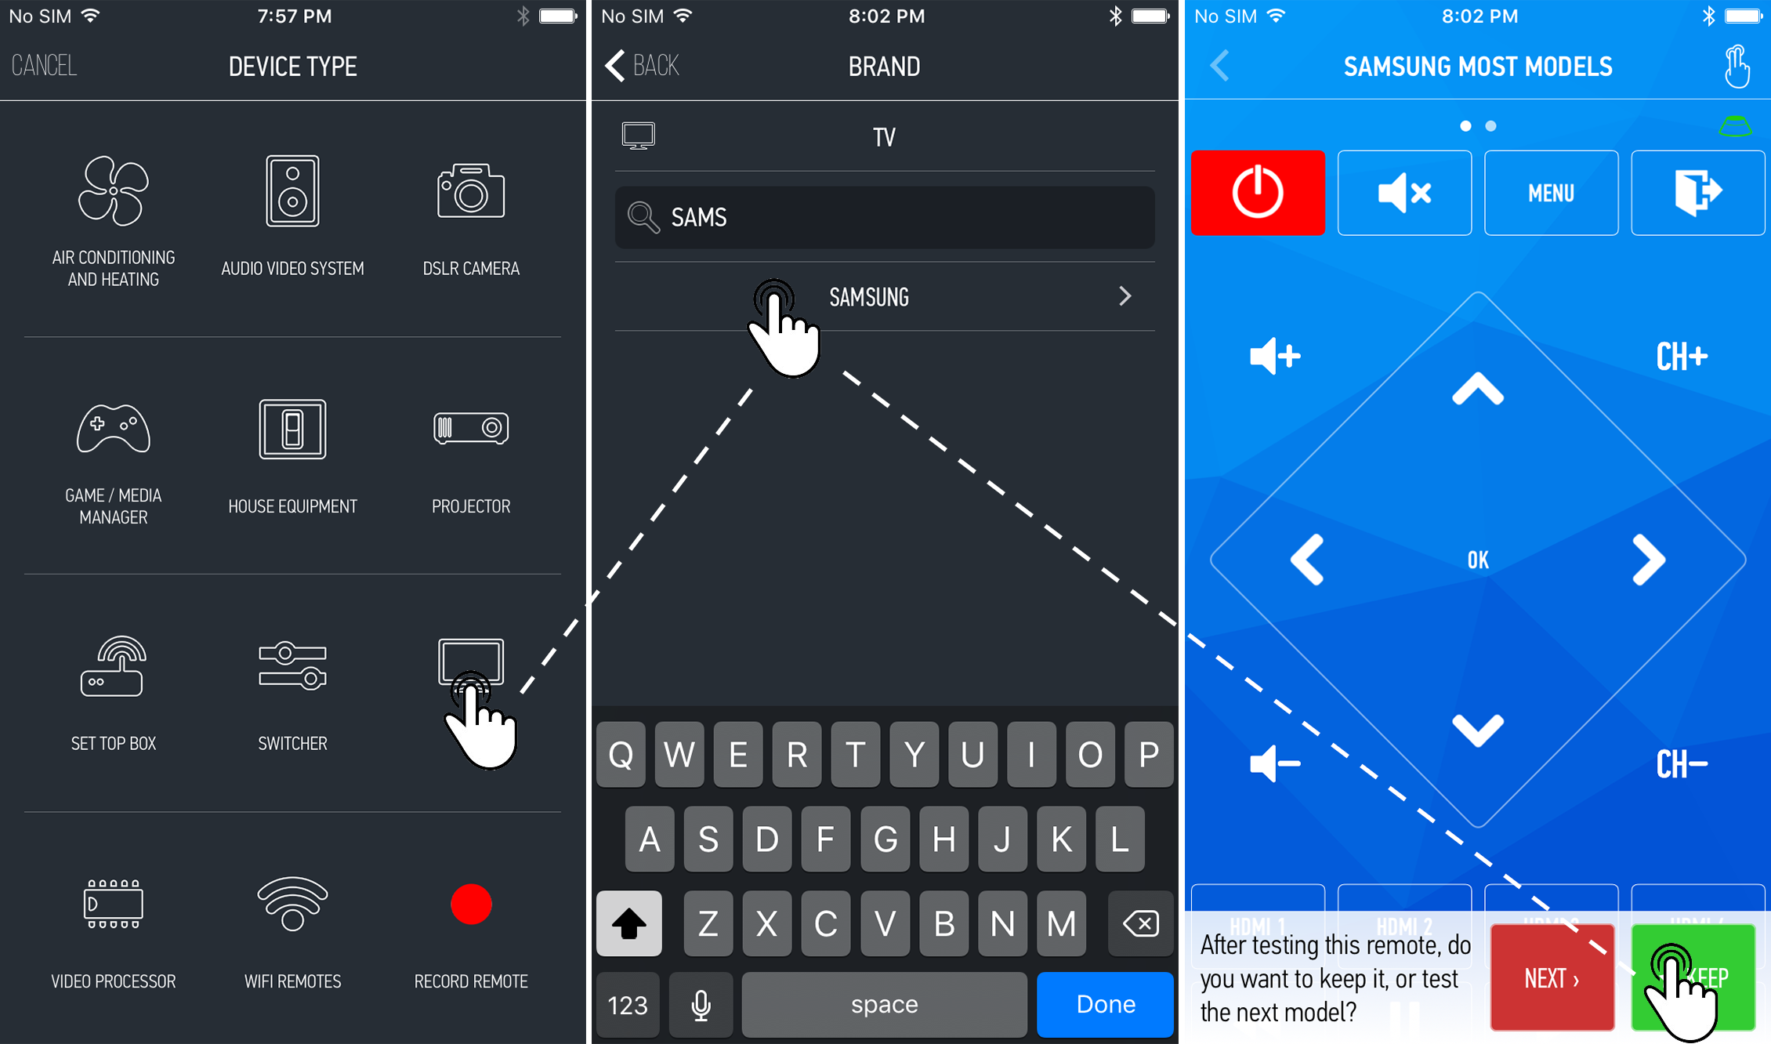Tap the SAMS brand search input field
The height and width of the screenshot is (1044, 1771).
point(885,218)
